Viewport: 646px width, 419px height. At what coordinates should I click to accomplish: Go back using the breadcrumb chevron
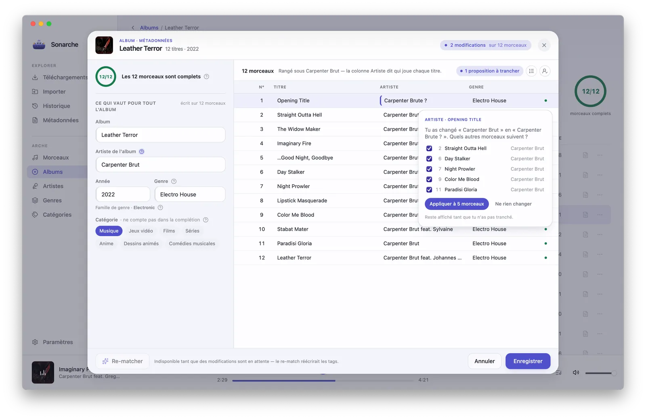133,28
